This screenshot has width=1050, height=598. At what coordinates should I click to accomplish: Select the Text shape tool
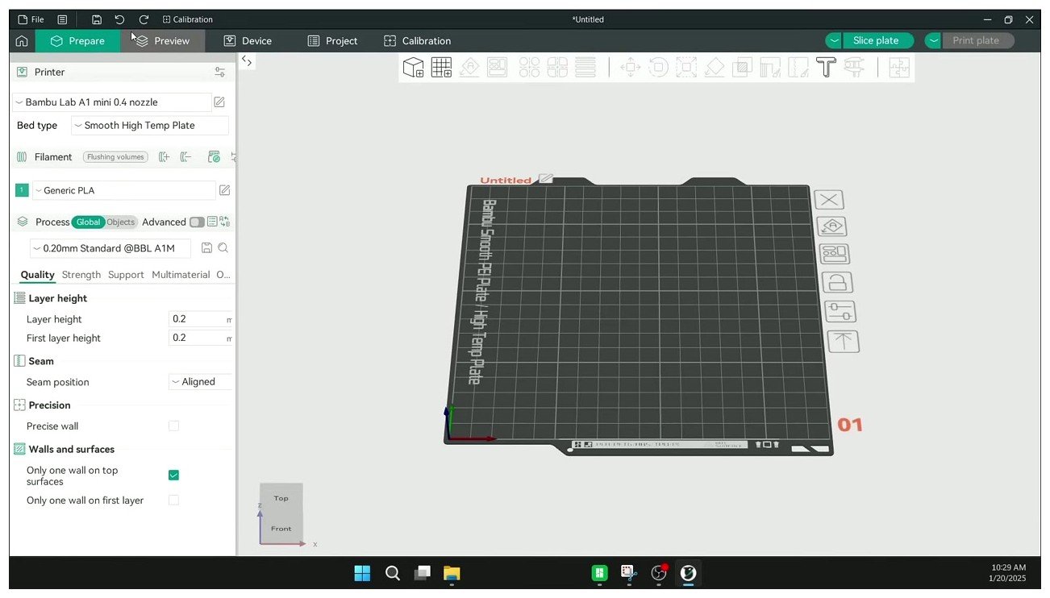[x=826, y=68]
